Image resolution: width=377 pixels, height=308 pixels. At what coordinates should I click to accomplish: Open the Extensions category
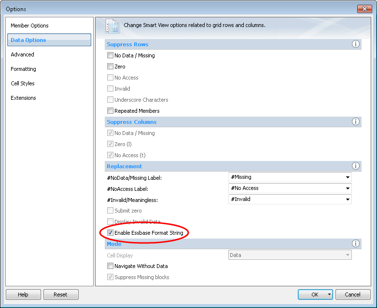click(x=23, y=98)
